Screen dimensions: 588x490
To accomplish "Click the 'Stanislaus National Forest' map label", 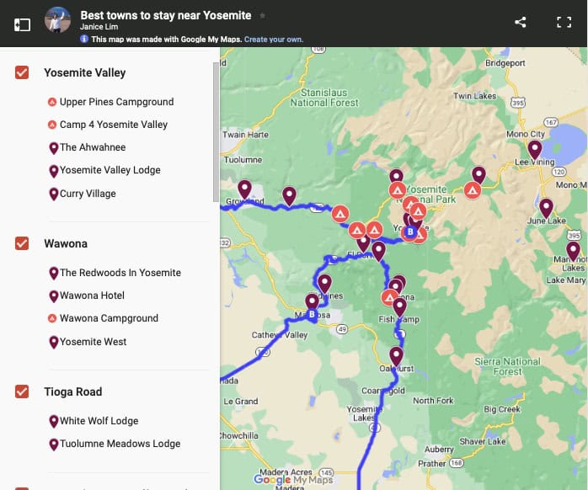I will coord(325,98).
